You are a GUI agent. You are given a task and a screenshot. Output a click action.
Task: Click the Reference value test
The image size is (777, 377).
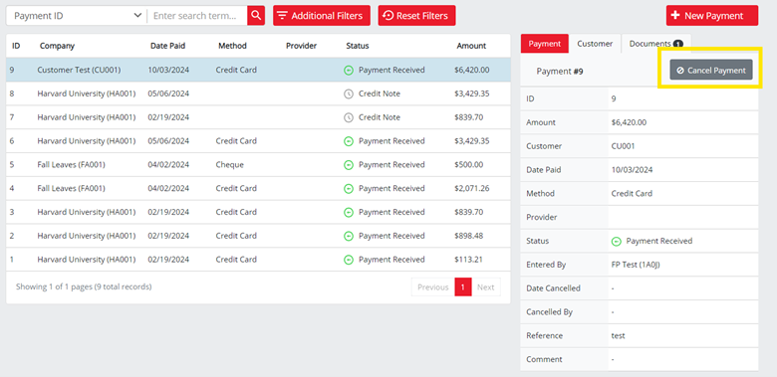(618, 335)
